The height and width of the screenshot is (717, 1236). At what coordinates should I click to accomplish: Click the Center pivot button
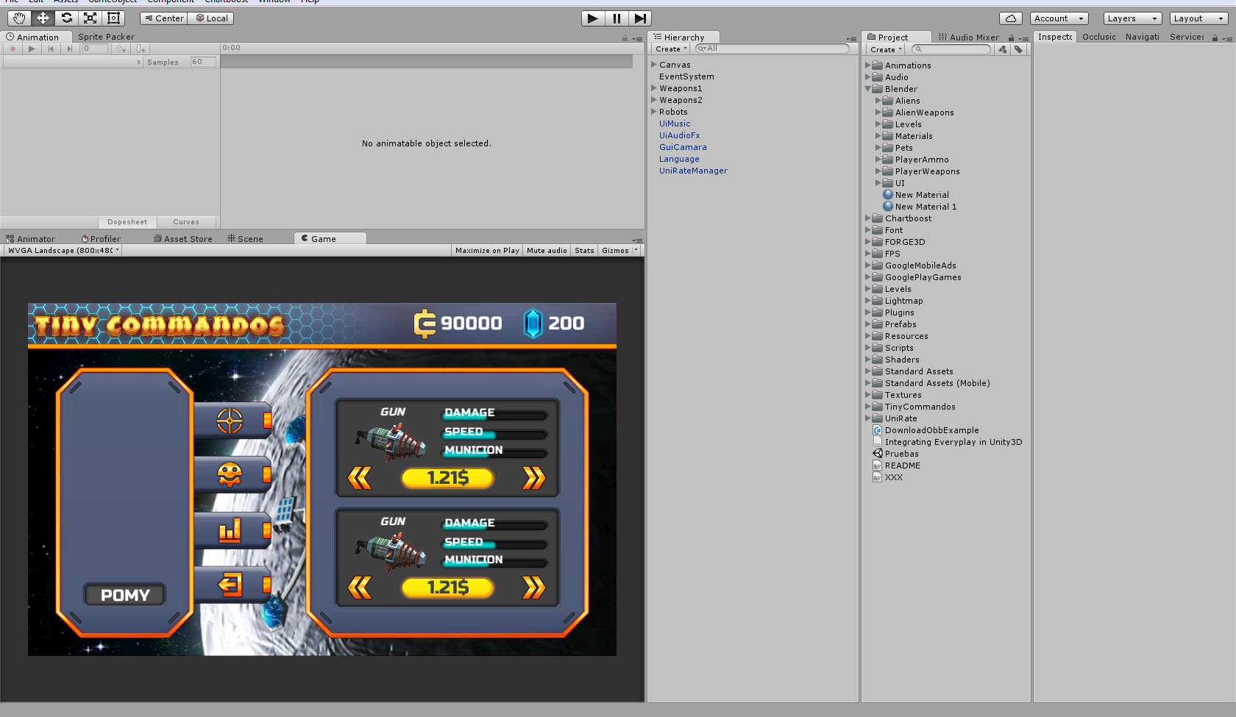pyautogui.click(x=163, y=18)
